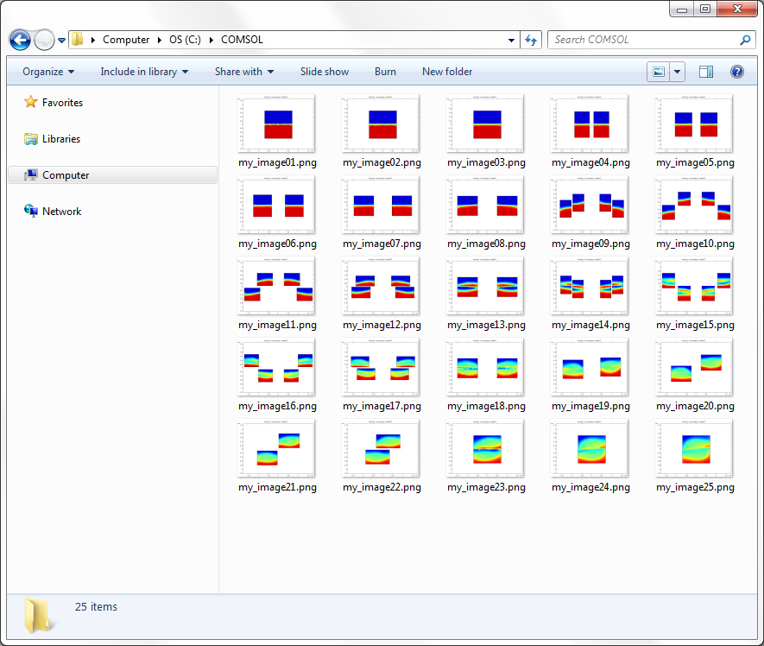Screen dimensions: 764x646
Task: Click the 25 items status text
Action: (96, 607)
